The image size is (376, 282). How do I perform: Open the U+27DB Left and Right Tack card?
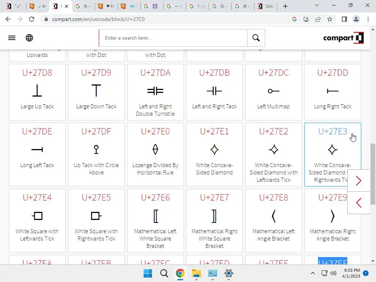(x=214, y=92)
